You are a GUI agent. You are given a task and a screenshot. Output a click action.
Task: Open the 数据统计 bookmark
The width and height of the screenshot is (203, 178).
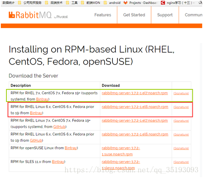9,3
